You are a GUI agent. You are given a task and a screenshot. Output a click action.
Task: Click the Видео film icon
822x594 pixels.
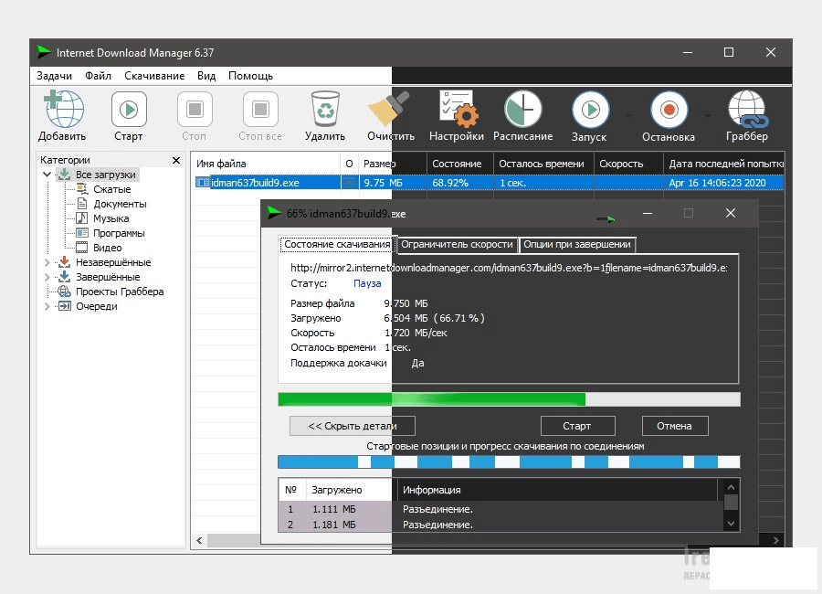82,248
